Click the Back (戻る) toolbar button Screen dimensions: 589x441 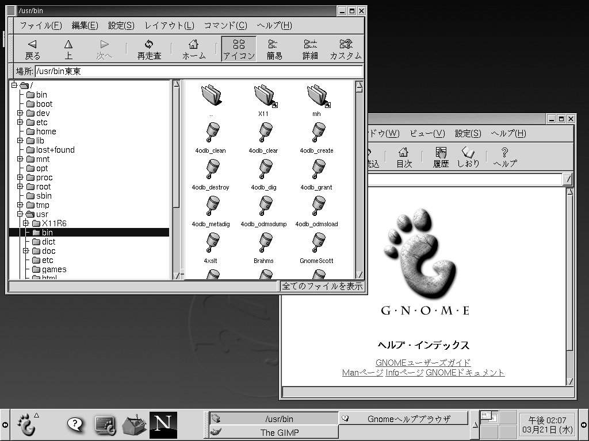pos(33,49)
